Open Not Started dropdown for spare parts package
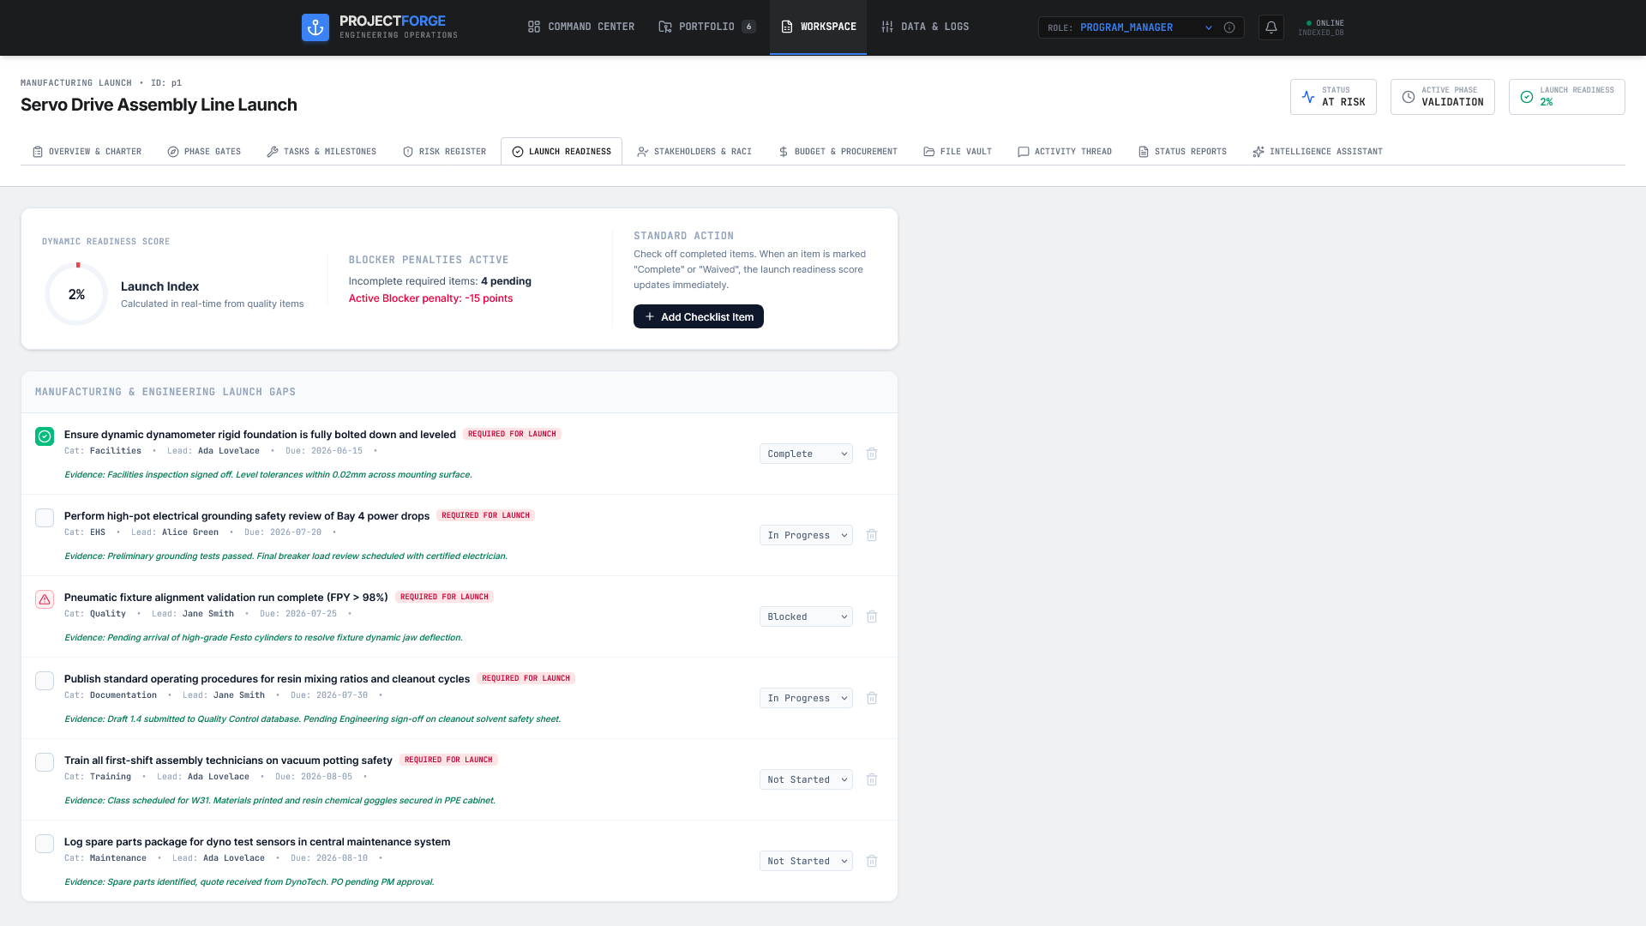The height and width of the screenshot is (926, 1646). tap(806, 861)
